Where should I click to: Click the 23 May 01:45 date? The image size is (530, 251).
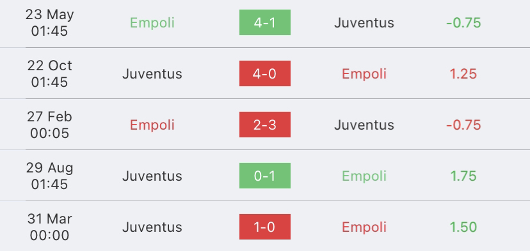pyautogui.click(x=50, y=23)
